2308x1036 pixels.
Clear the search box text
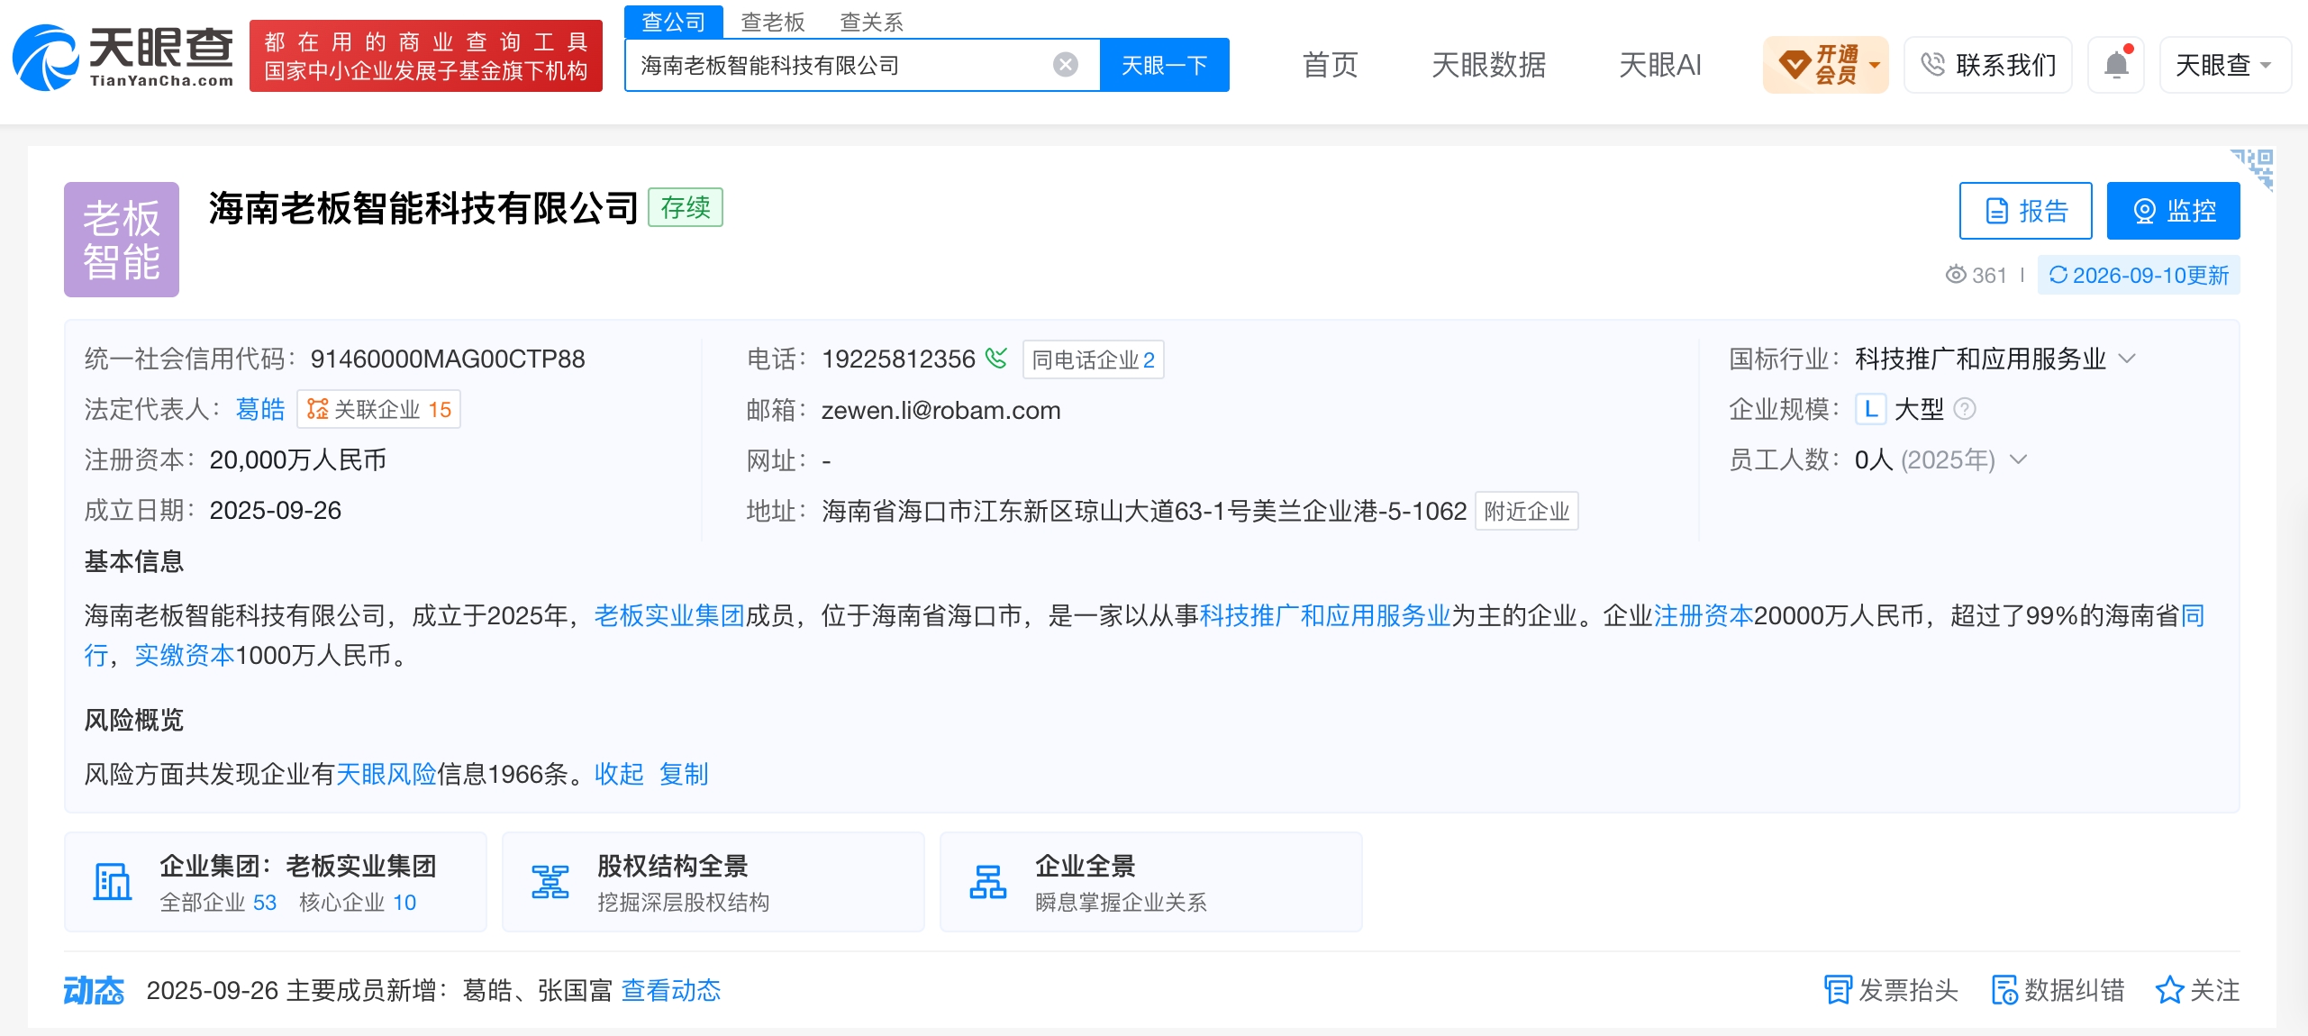(x=1066, y=65)
